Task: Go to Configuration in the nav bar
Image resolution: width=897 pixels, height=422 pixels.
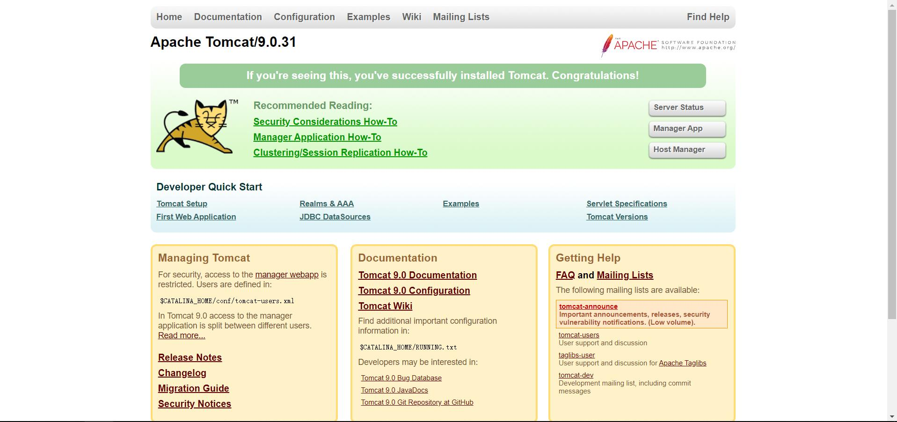Action: coord(304,17)
